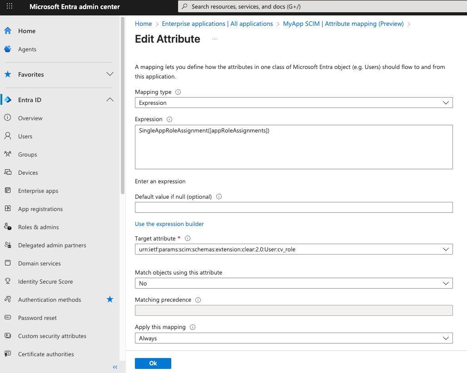Click the disabled Matching precedence field

pos(293,310)
